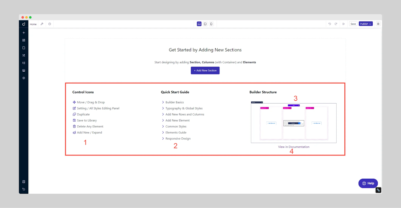
Task: Click the history restore icon at sidebar bottom
Action: (24, 189)
